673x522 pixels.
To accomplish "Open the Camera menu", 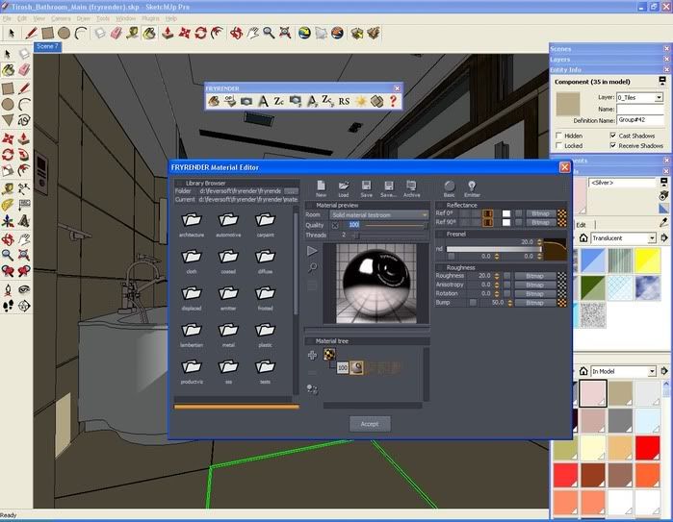I will click(x=60, y=18).
